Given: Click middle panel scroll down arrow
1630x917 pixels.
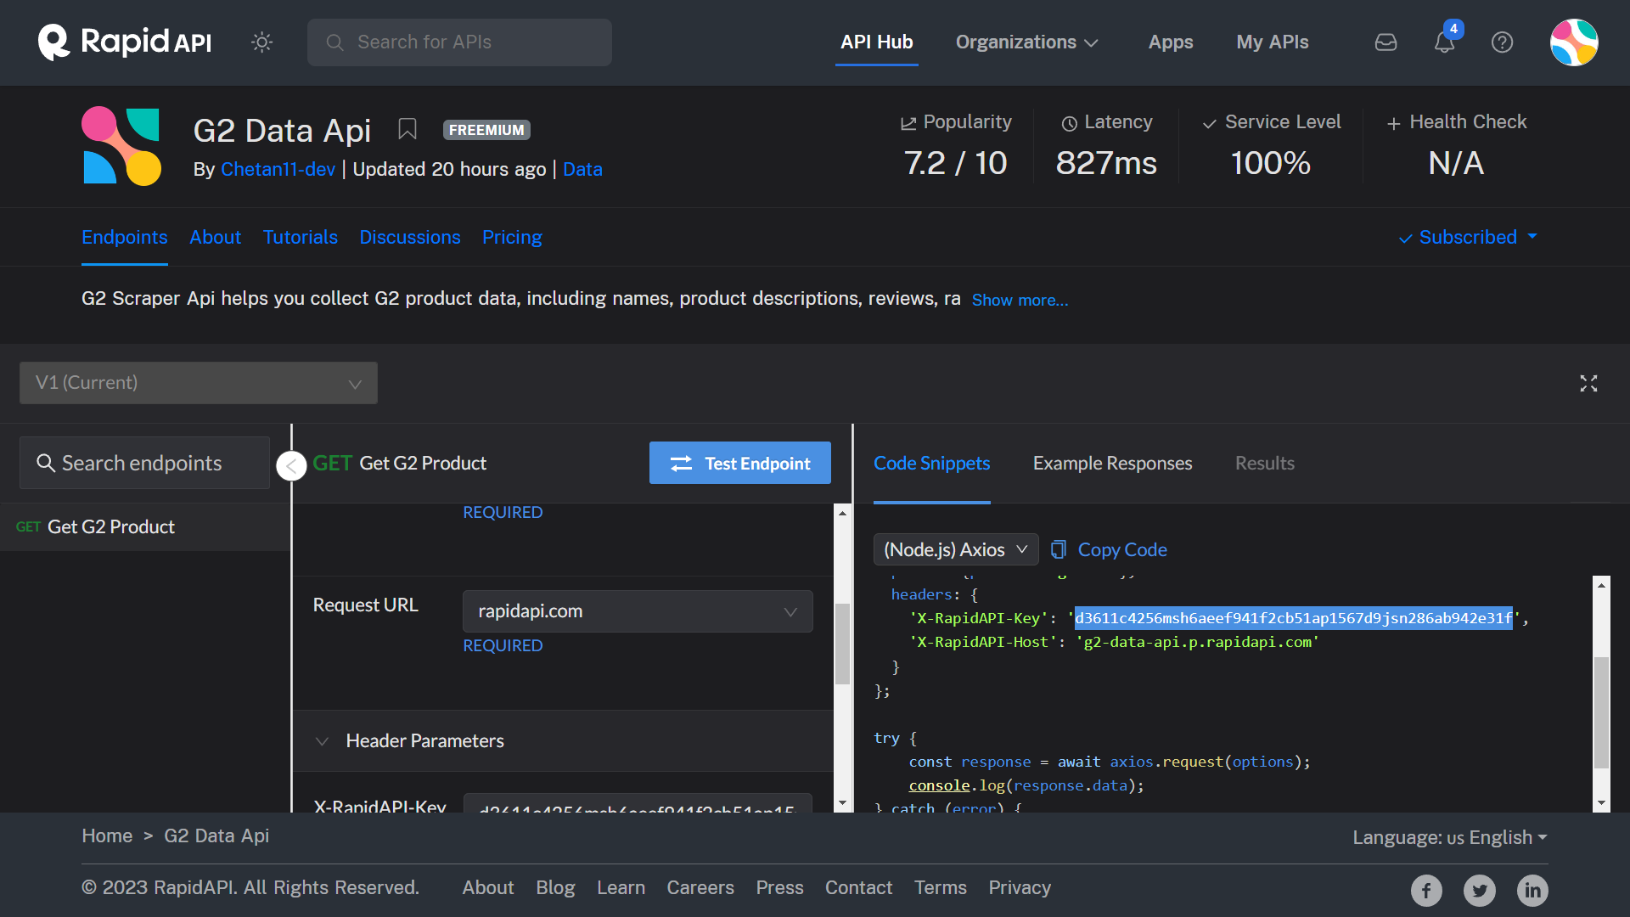Looking at the screenshot, I should [842, 803].
